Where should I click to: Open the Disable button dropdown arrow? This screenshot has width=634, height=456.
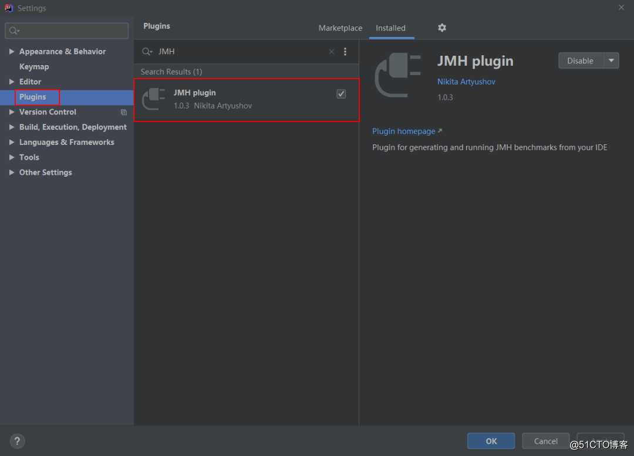pos(611,60)
